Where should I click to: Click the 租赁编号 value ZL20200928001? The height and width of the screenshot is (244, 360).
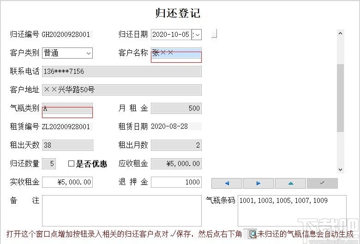pyautogui.click(x=66, y=126)
